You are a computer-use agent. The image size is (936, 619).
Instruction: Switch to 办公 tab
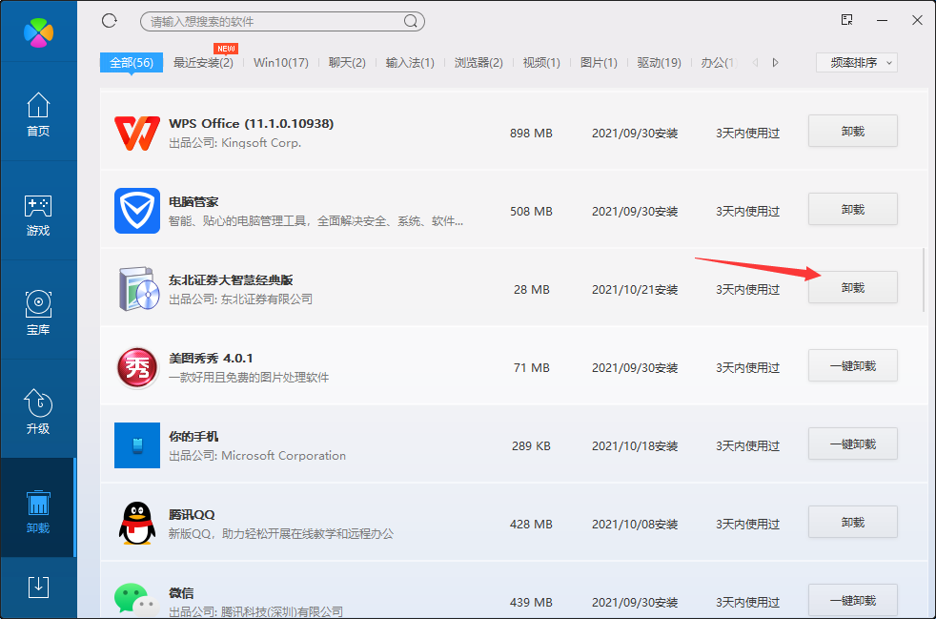(x=719, y=63)
